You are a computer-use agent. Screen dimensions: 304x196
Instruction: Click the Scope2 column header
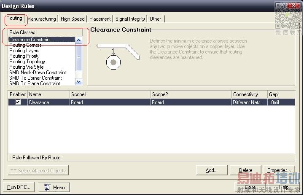pos(191,94)
